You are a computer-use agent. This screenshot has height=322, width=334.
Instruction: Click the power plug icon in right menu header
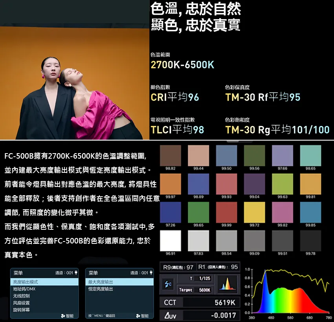[x=151, y=273]
